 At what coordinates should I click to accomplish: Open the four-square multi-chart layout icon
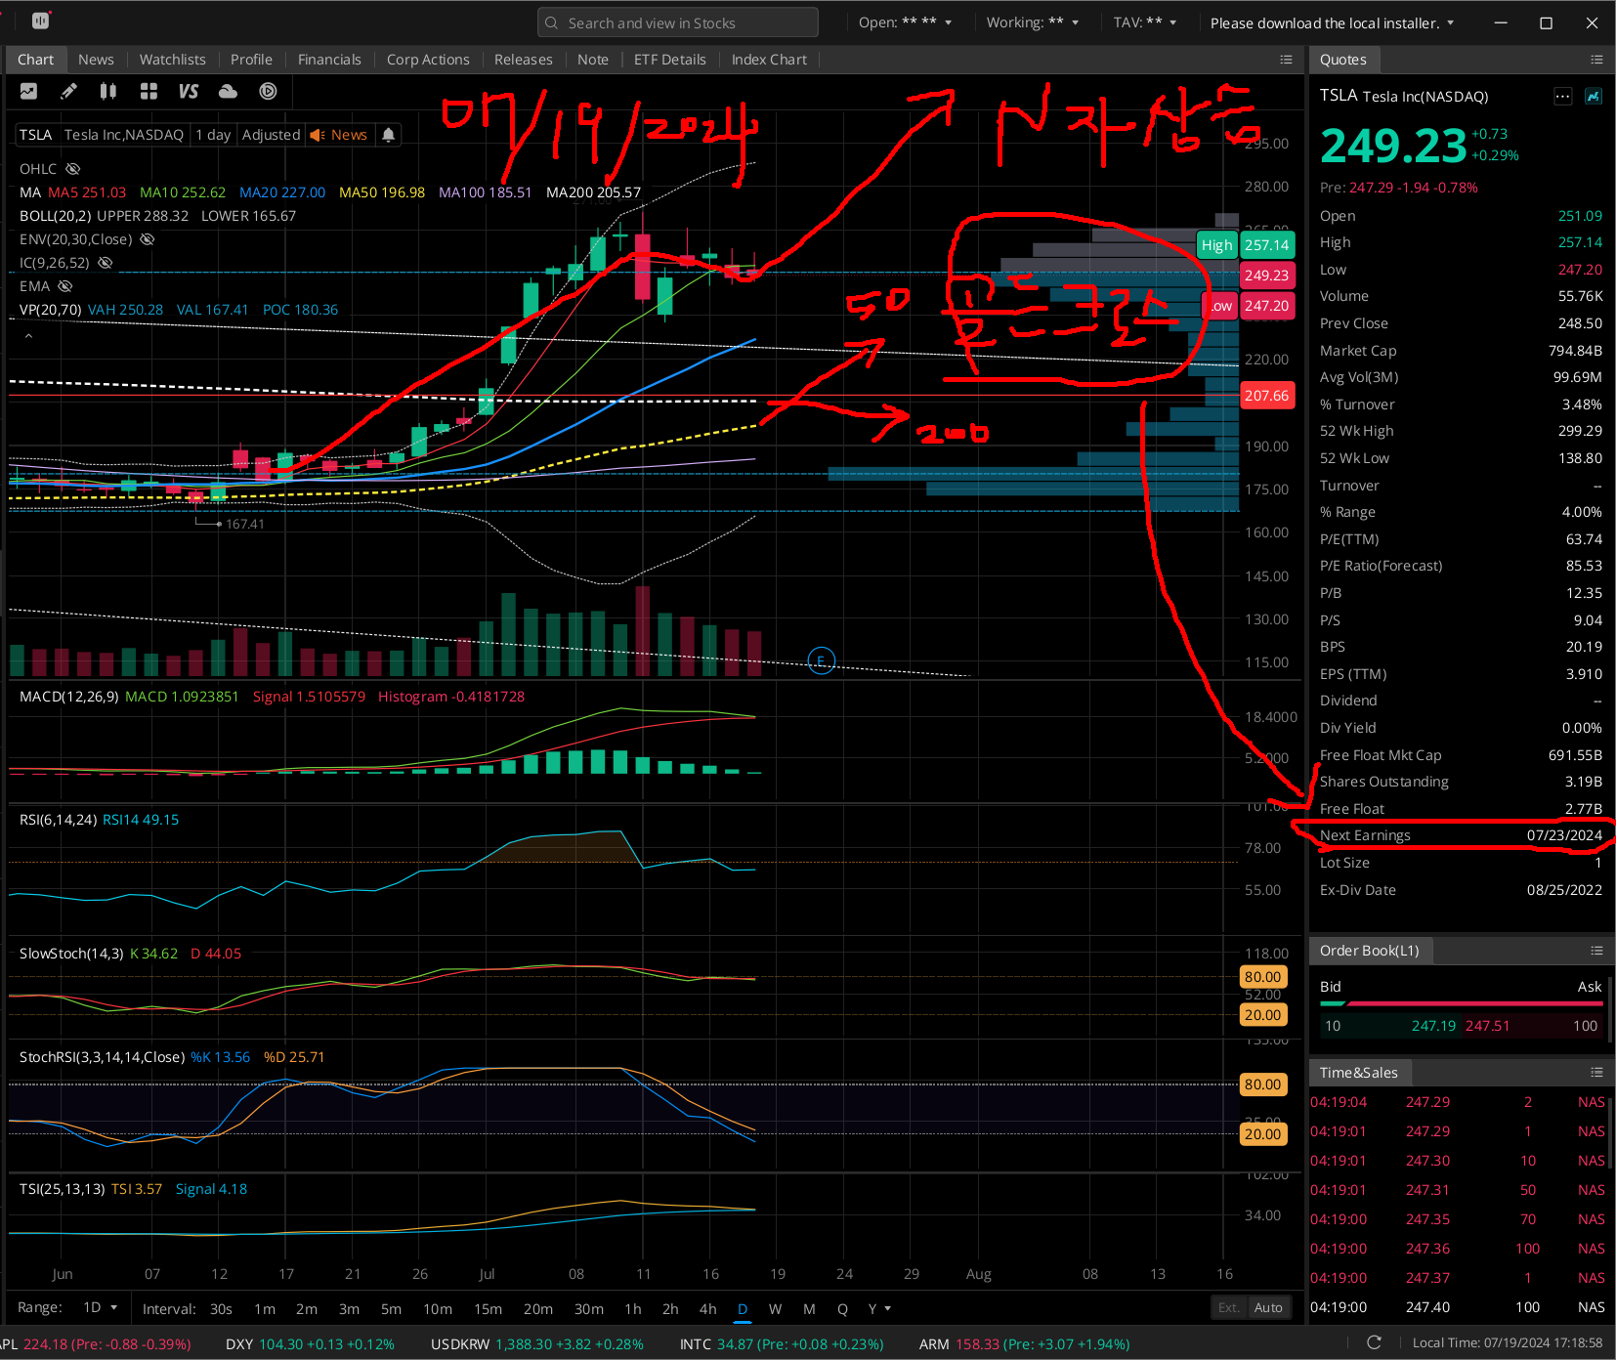[x=149, y=91]
